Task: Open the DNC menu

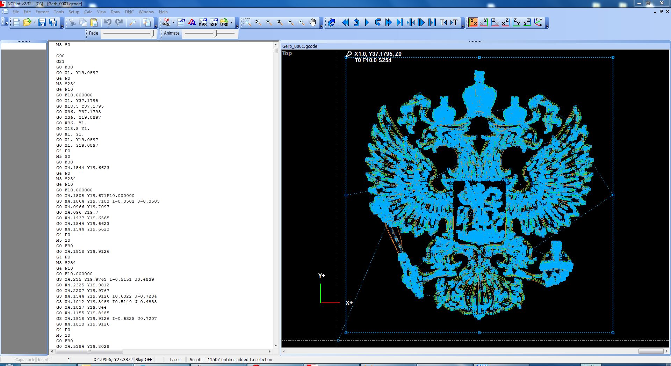Action: 129,12
